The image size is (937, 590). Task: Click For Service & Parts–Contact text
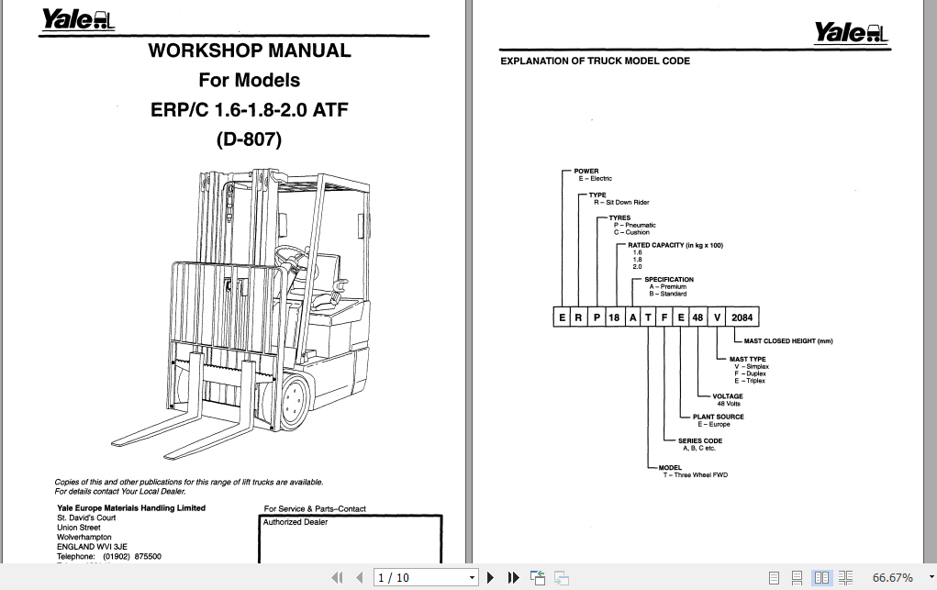315,508
